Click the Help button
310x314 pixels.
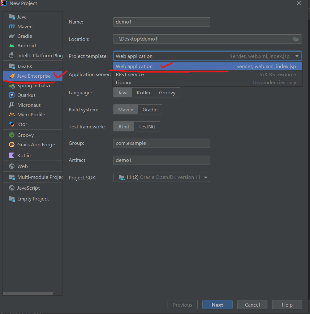point(287,305)
